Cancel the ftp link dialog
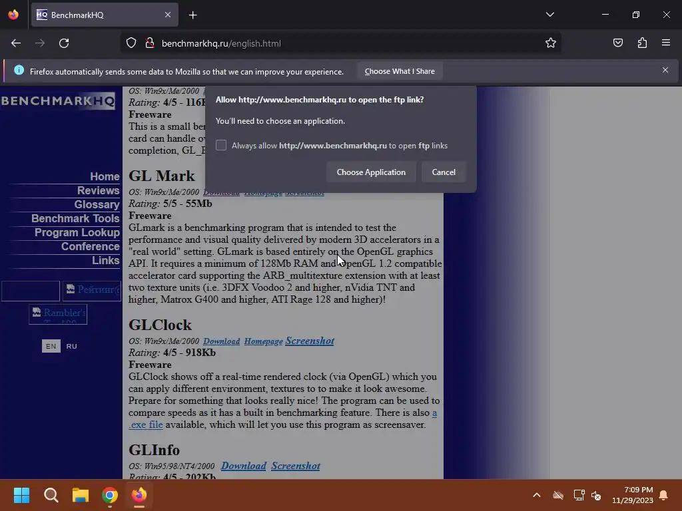 tap(444, 172)
